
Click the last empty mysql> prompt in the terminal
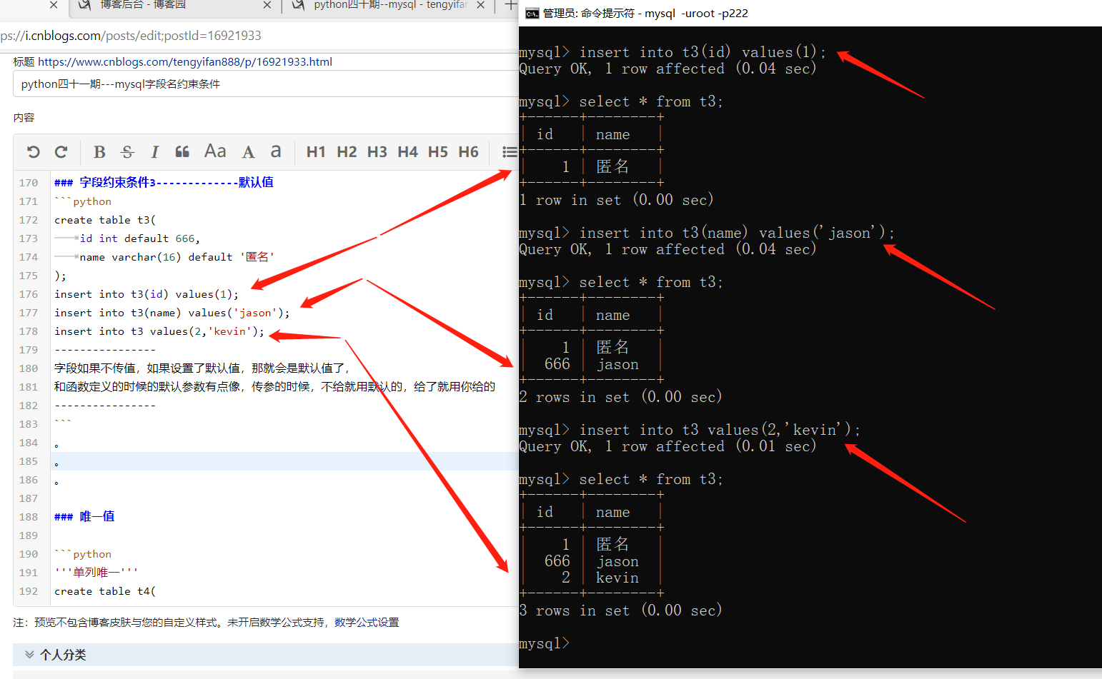click(545, 643)
